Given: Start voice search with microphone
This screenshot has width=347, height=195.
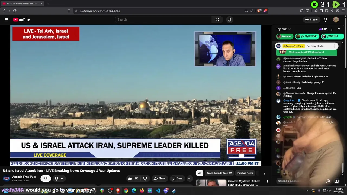Looking at the screenshot, I should point(230,19).
